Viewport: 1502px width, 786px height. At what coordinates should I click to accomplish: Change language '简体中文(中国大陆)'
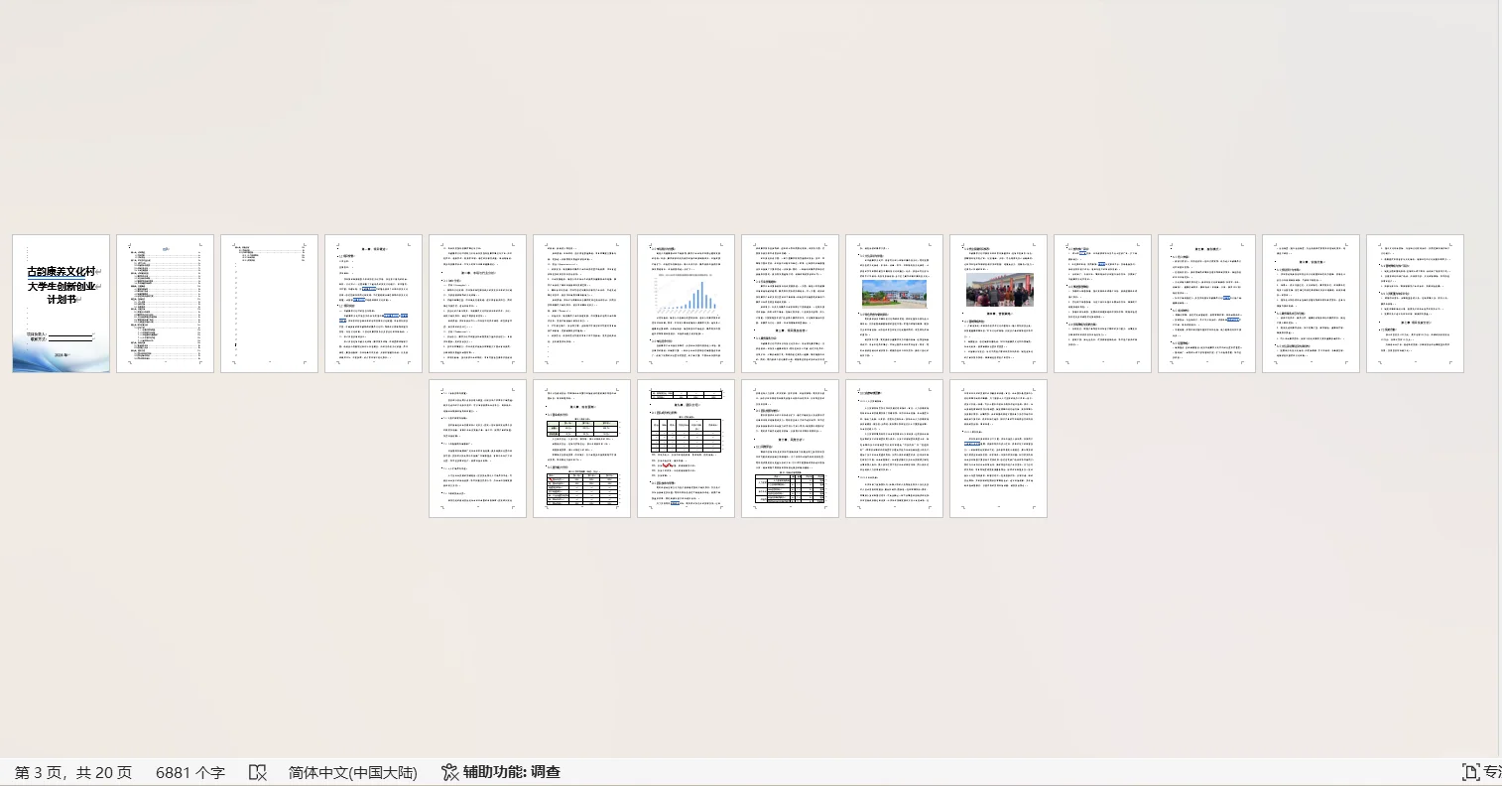click(x=353, y=772)
